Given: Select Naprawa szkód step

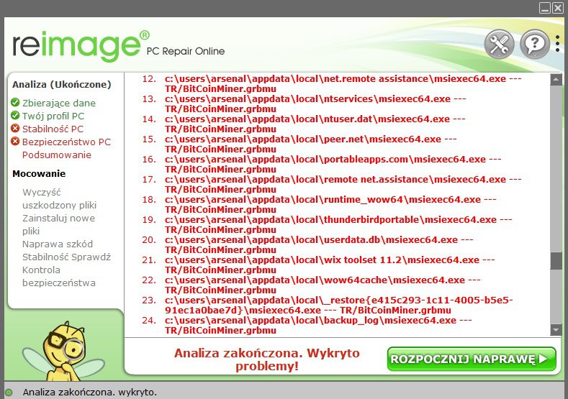Looking at the screenshot, I should [x=58, y=244].
